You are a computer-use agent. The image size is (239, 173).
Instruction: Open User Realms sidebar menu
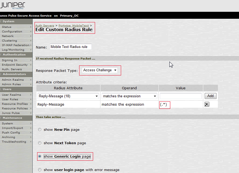[11, 95]
